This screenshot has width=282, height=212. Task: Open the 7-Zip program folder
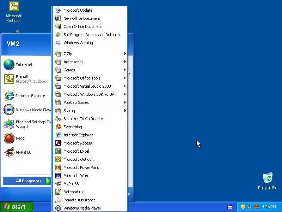click(91, 54)
